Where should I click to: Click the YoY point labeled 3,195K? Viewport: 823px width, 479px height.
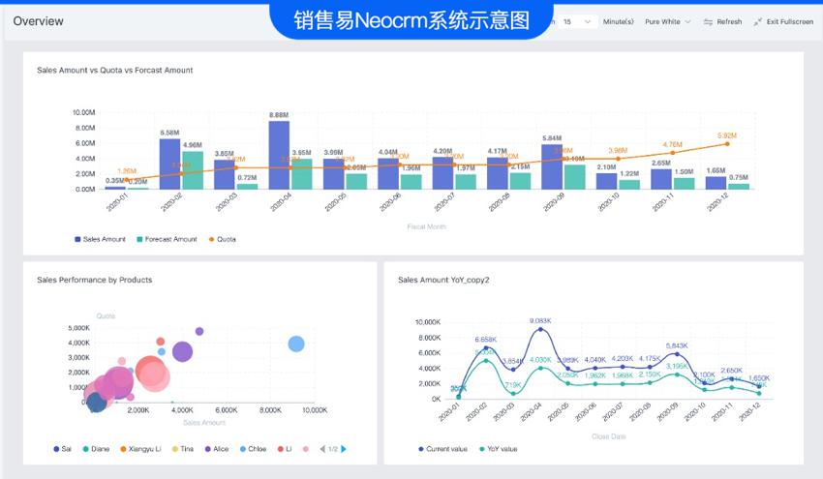(677, 374)
